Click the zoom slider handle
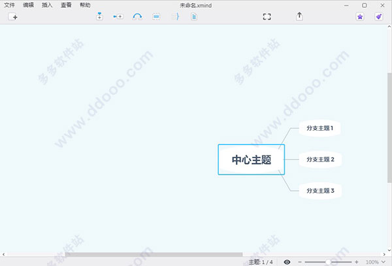The image size is (392, 266). [x=328, y=262]
